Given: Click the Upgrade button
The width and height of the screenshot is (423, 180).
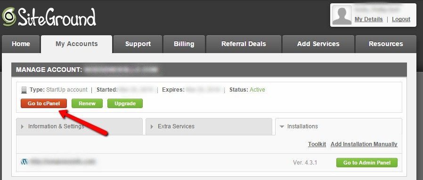Looking at the screenshot, I should click(x=125, y=103).
